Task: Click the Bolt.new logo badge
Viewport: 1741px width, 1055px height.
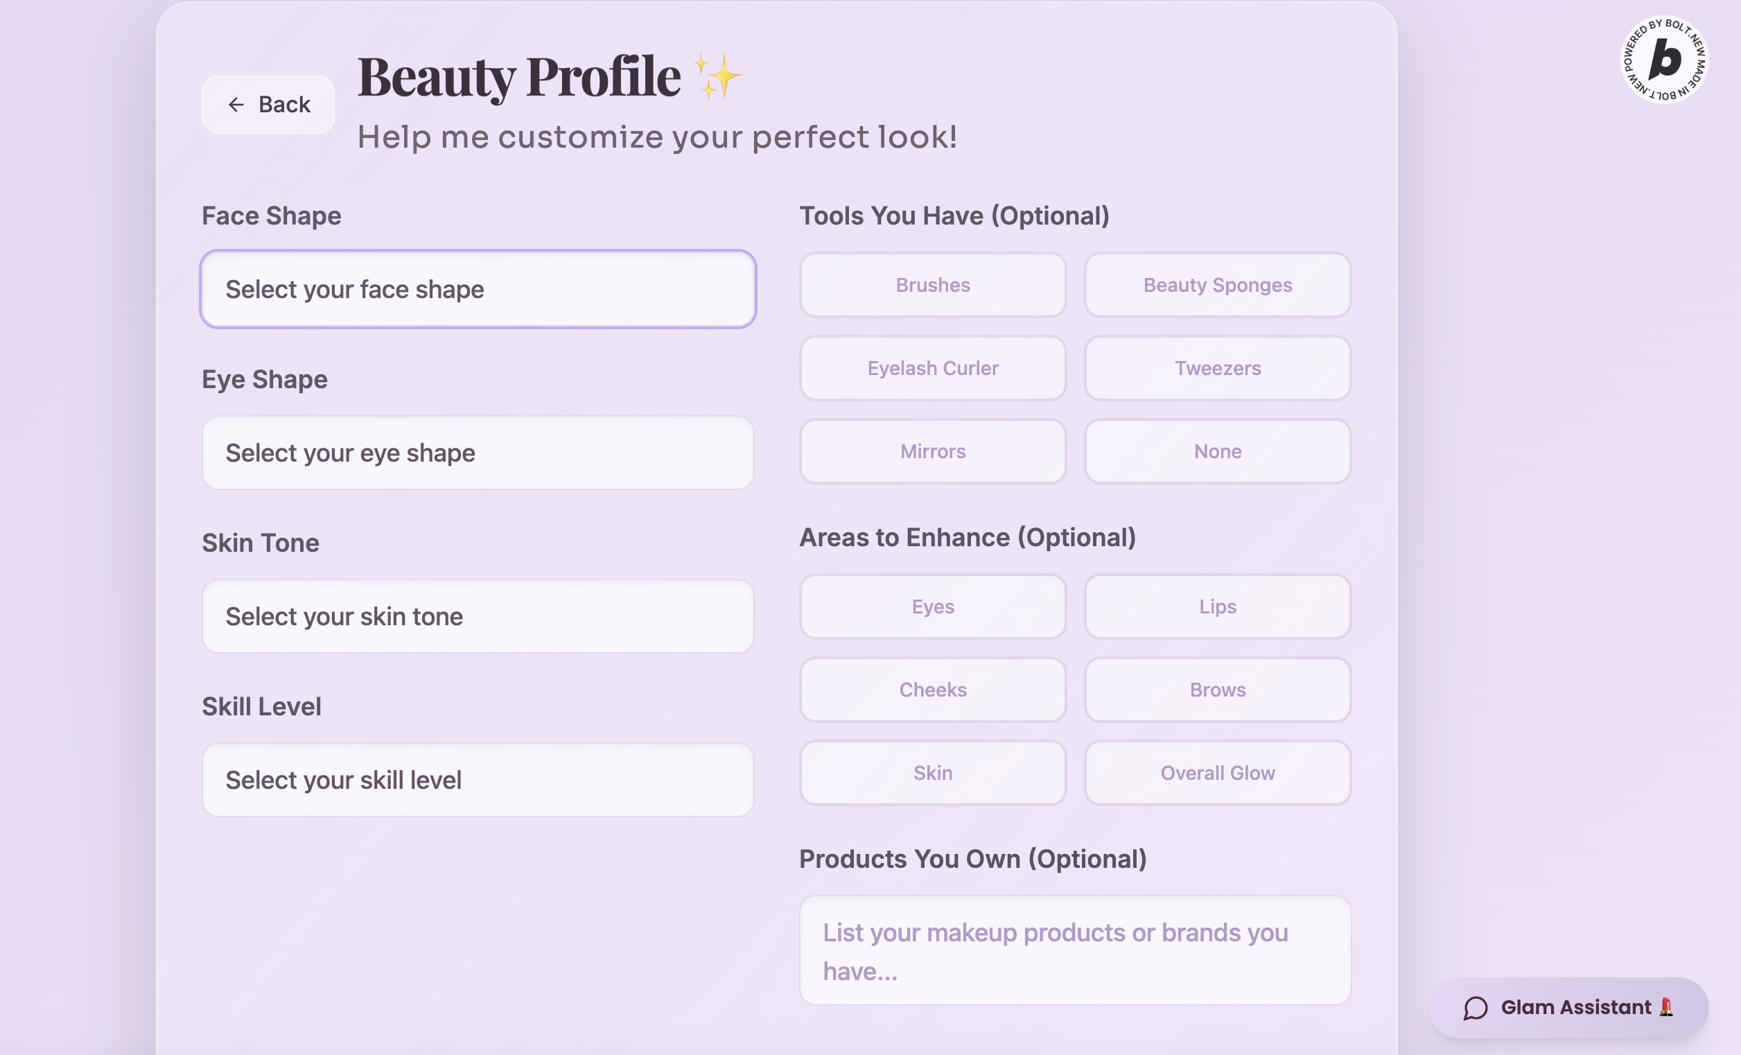Action: (1664, 60)
